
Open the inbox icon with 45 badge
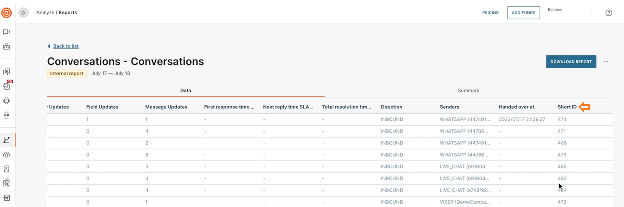pos(7,86)
